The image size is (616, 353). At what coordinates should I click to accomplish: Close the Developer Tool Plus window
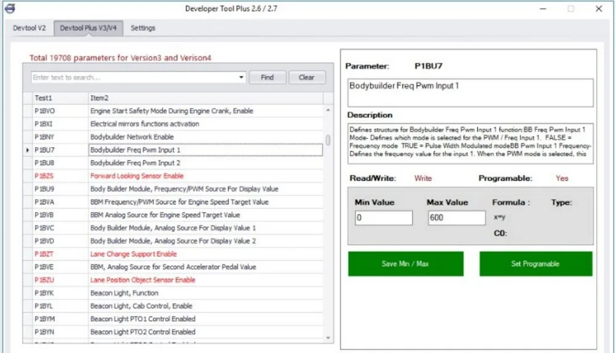click(599, 9)
